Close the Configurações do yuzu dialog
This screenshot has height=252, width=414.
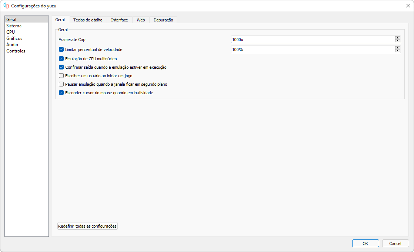pyautogui.click(x=408, y=6)
